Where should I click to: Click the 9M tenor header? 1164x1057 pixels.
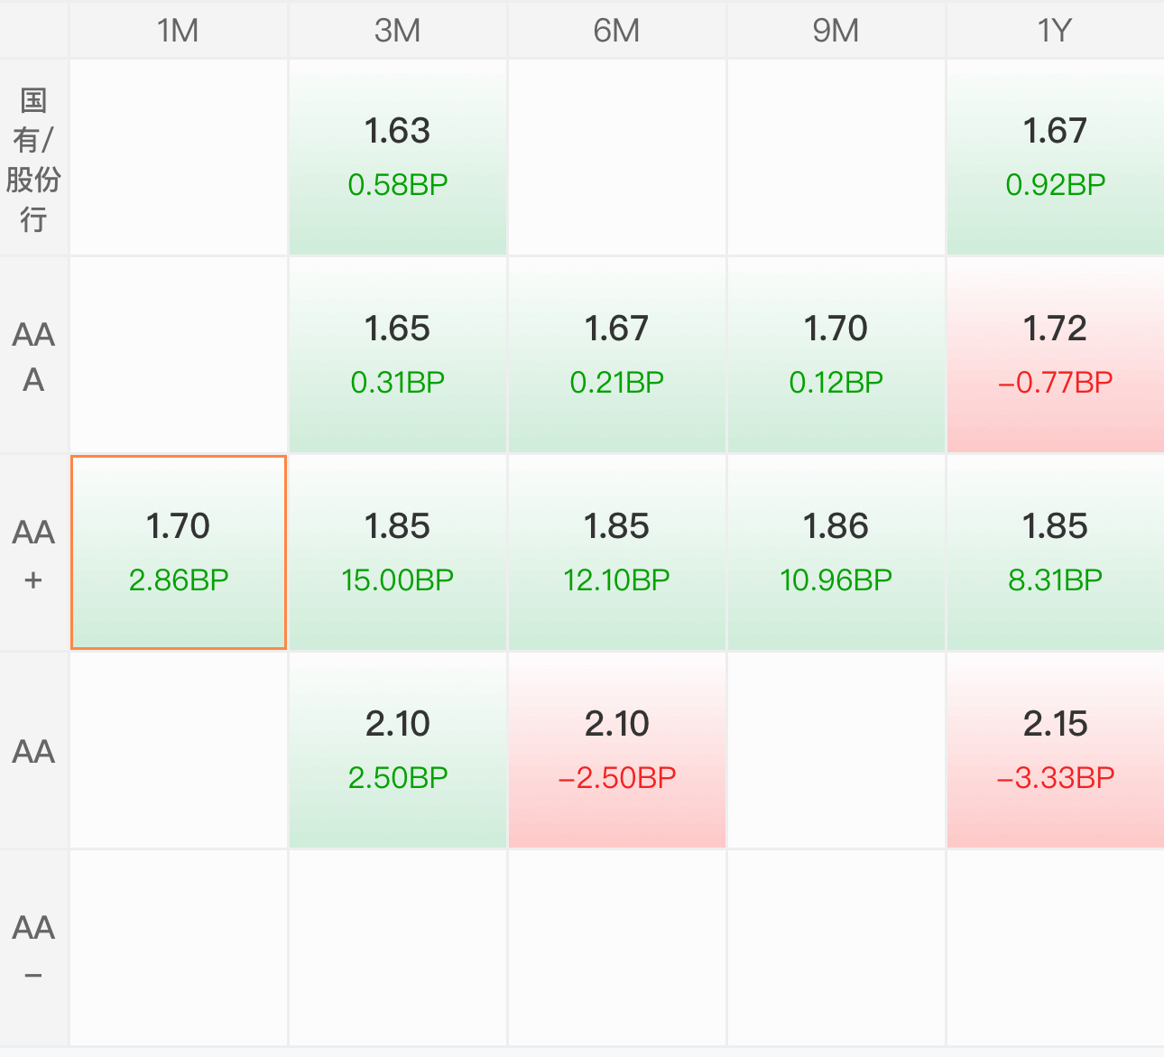(x=836, y=31)
